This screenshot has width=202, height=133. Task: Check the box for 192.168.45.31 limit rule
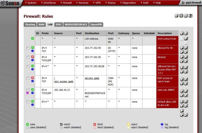click(28, 90)
